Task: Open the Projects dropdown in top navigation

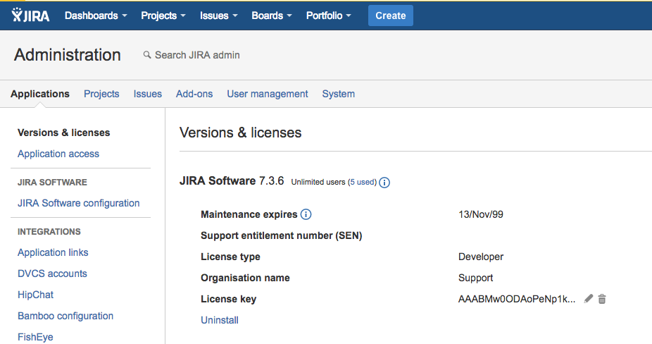Action: pyautogui.click(x=163, y=16)
